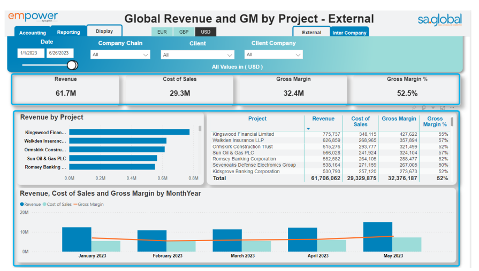This screenshot has width=479, height=271.
Task: Open the filters icon above project table
Action: coord(433,108)
